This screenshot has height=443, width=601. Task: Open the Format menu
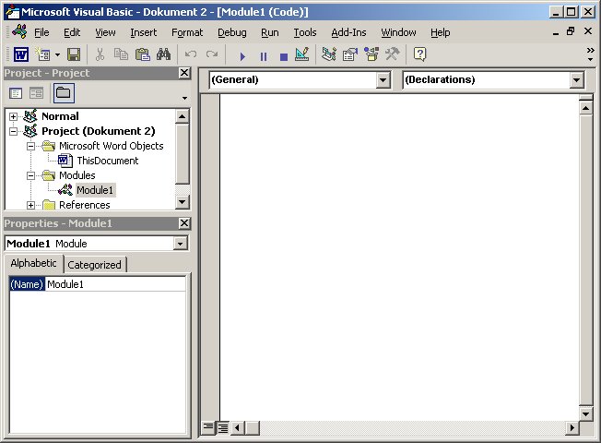187,32
